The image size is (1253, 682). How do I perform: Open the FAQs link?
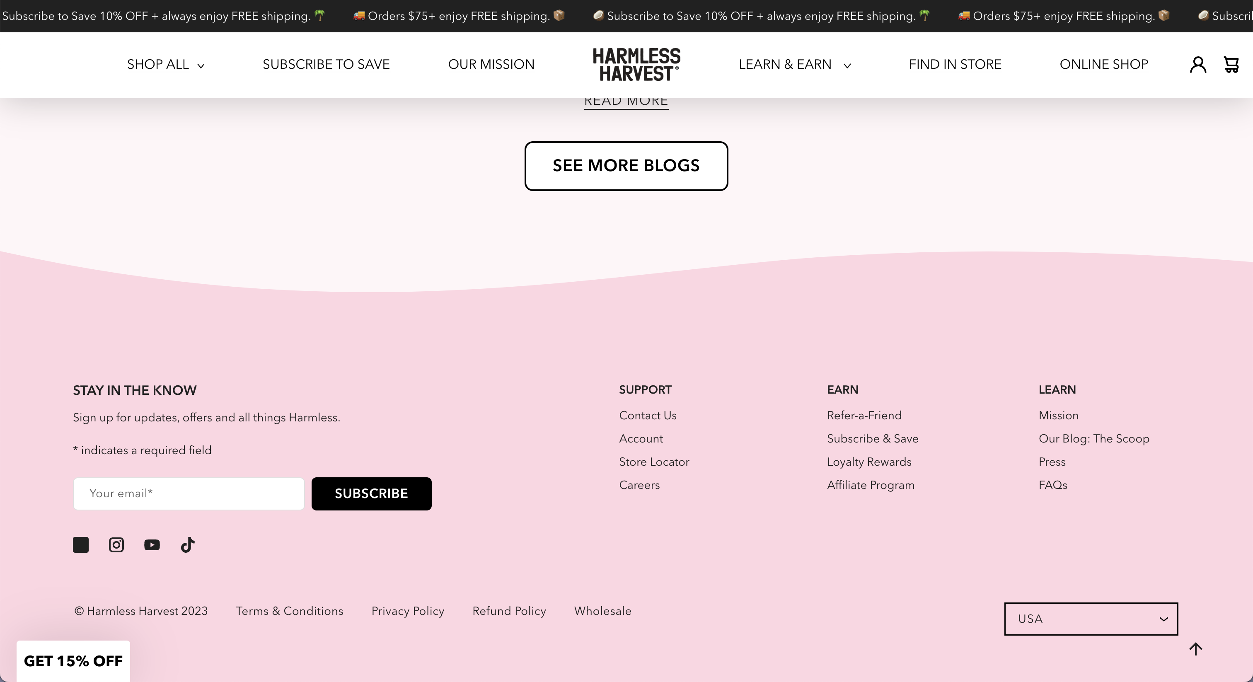click(1053, 486)
